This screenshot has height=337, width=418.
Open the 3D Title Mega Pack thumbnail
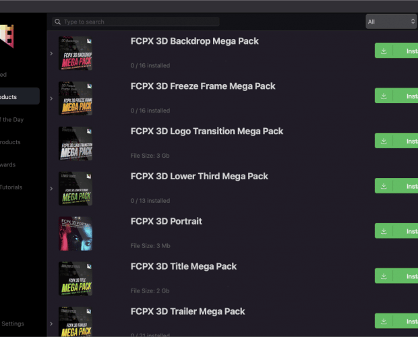76,278
